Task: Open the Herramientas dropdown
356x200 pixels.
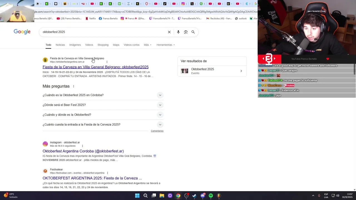Action: (x=165, y=45)
